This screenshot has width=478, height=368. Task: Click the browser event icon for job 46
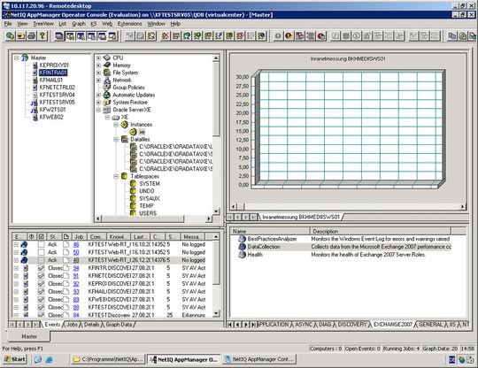24,244
